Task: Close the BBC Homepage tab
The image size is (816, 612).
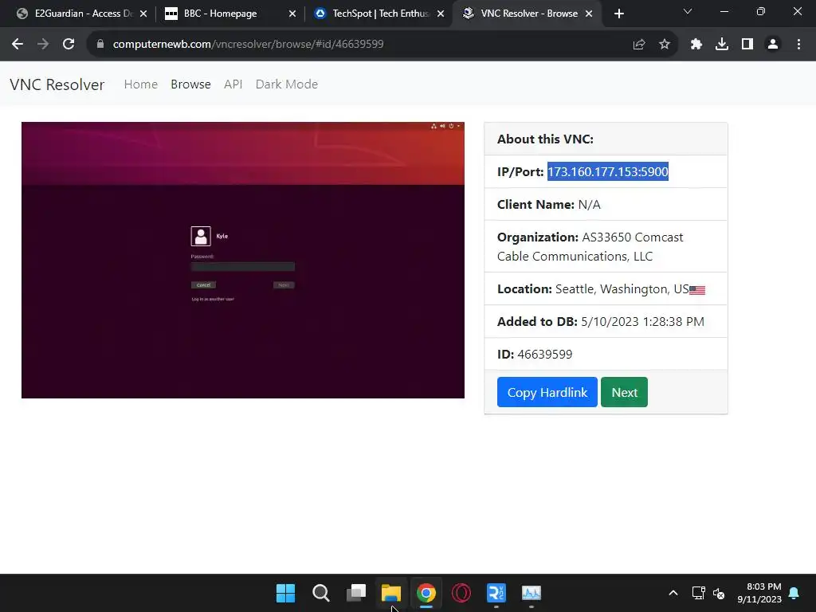Action: click(292, 14)
